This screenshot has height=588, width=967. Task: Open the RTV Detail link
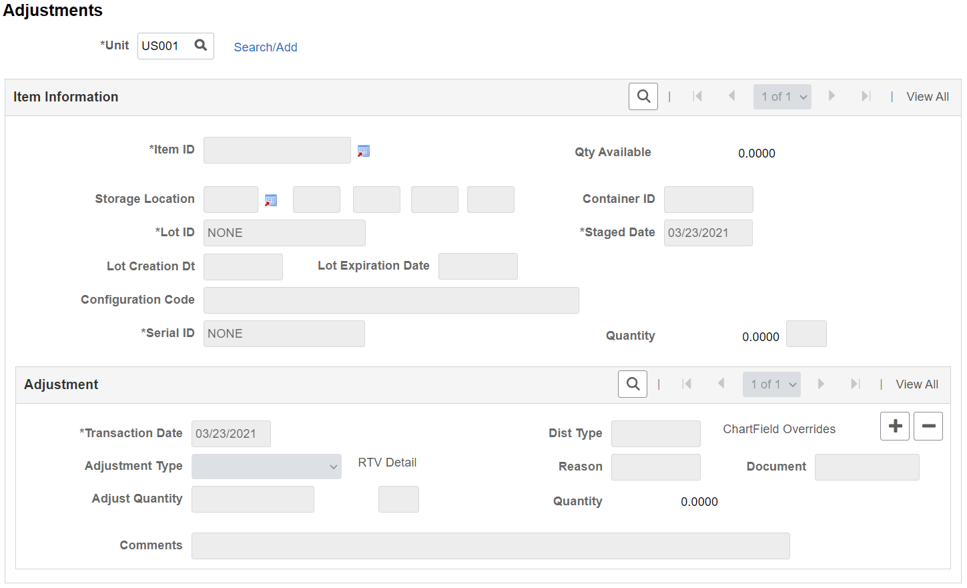click(387, 463)
